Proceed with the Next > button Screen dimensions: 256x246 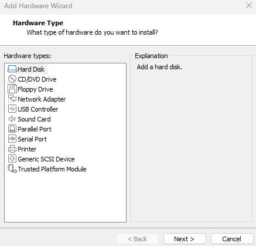click(x=185, y=239)
